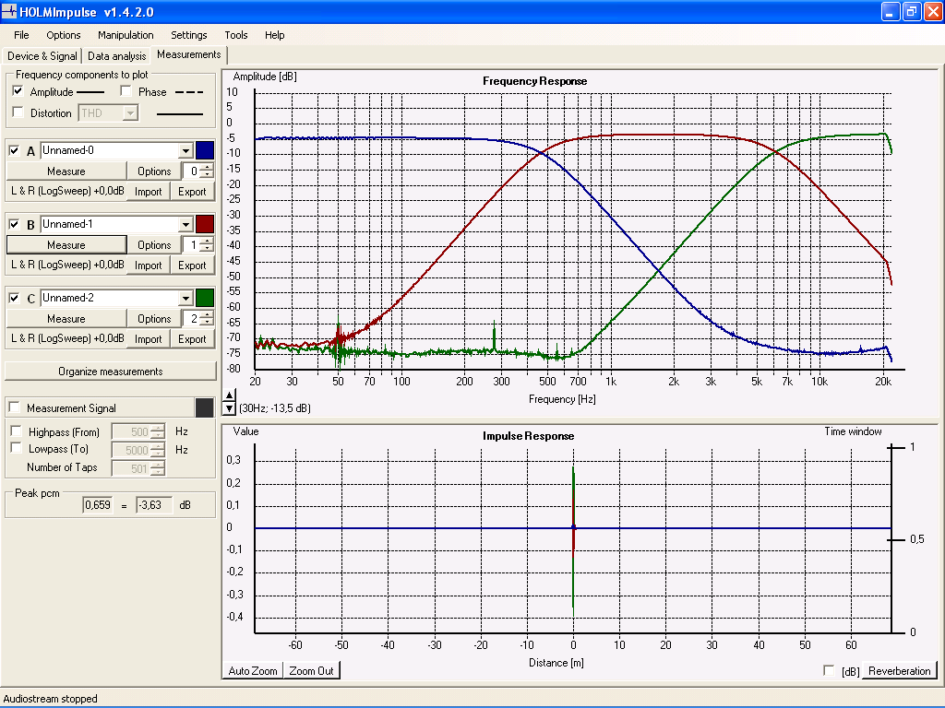Open the Manipulation menu

[x=126, y=35]
